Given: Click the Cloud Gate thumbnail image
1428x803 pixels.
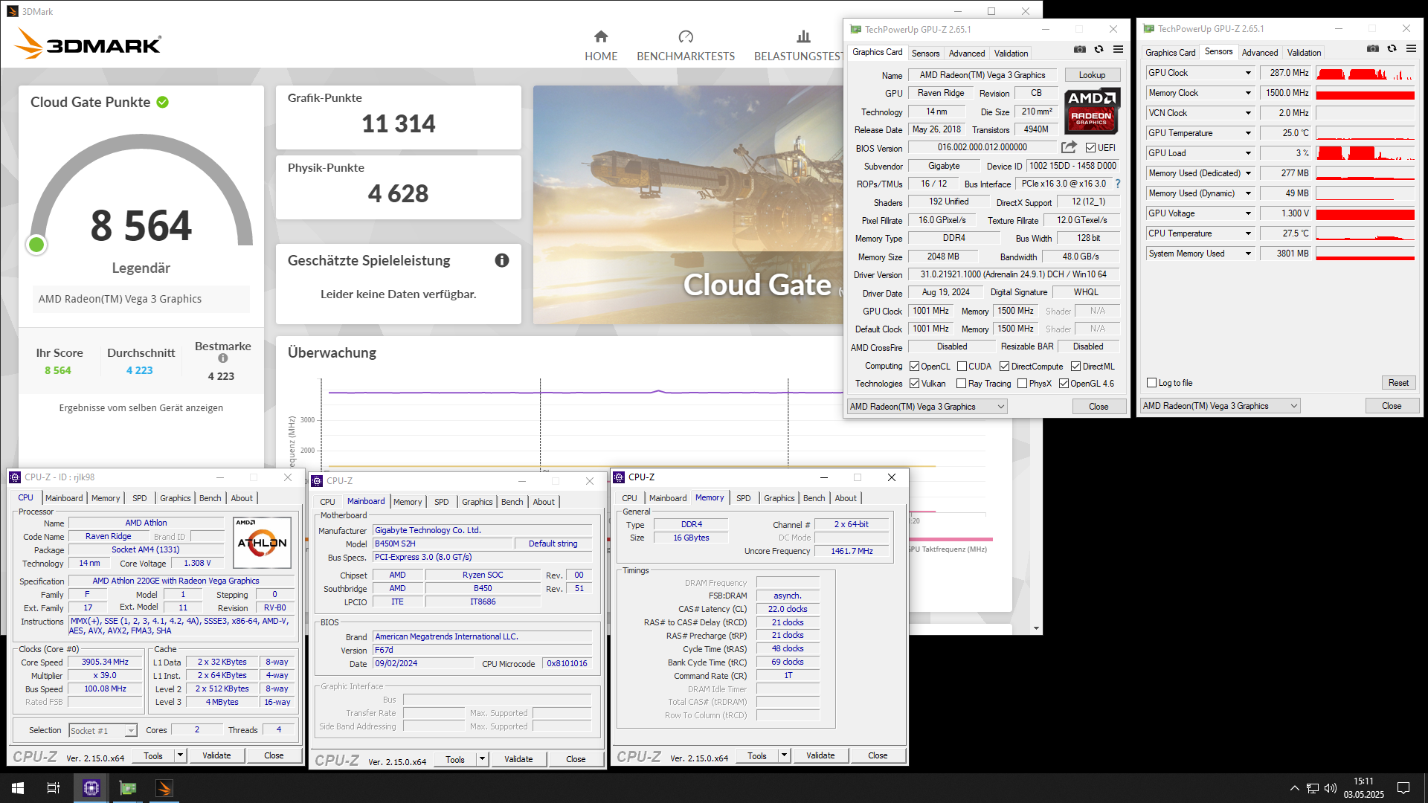Looking at the screenshot, I should [688, 204].
